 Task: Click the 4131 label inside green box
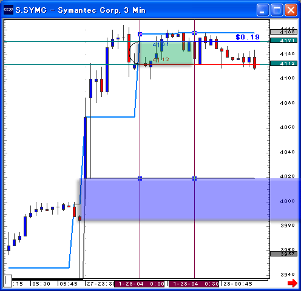161,45
